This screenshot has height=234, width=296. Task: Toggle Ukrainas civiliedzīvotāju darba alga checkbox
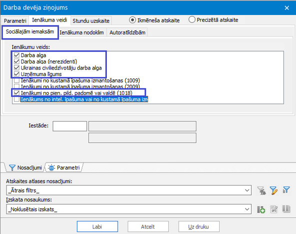click(x=16, y=67)
